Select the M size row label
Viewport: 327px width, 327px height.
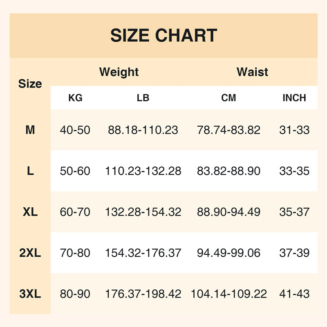(x=30, y=130)
